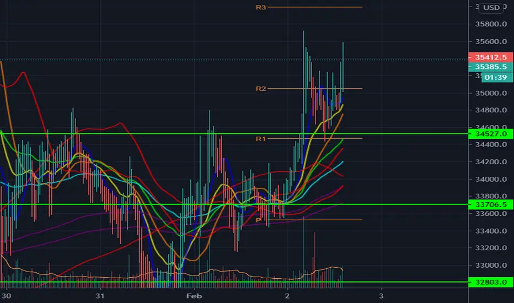Click the 30 date on time axis
Viewport: 514px width, 303px height.
6,296
